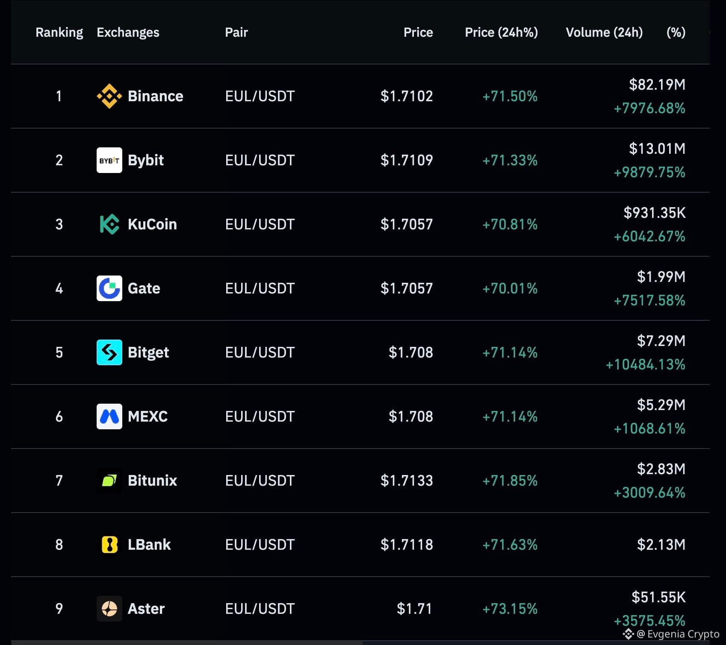Open the KuCoin logo icon
Viewport: 726px width, 645px height.
(x=109, y=224)
